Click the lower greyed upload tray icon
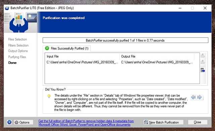The width and height of the screenshot is (215, 131). tap(203, 62)
